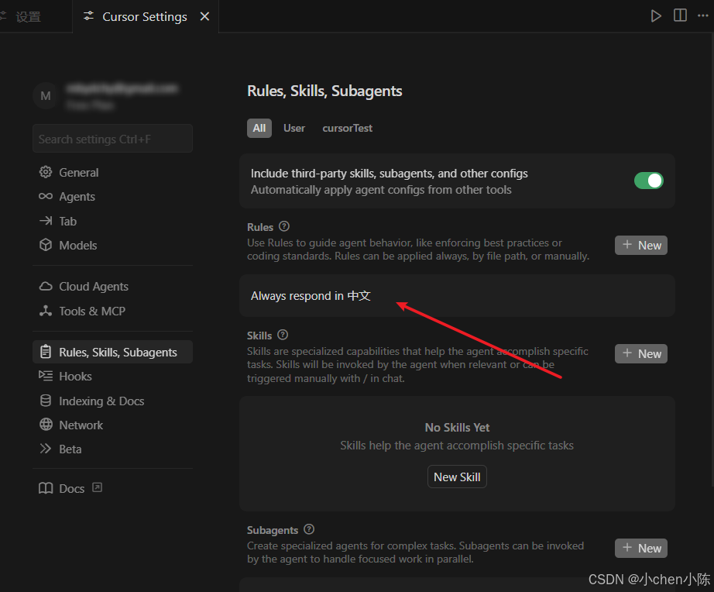Open Models cube icon
The height and width of the screenshot is (592, 714).
46,245
